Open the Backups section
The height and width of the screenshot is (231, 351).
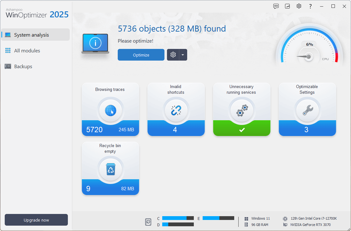coord(24,66)
